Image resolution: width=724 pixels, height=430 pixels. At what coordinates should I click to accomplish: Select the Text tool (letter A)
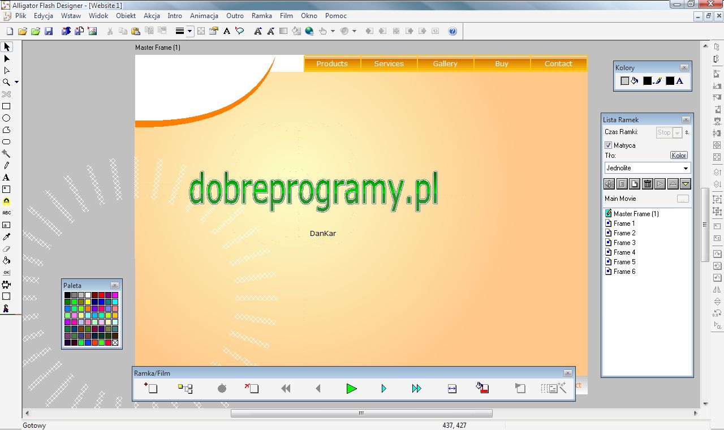(7, 177)
